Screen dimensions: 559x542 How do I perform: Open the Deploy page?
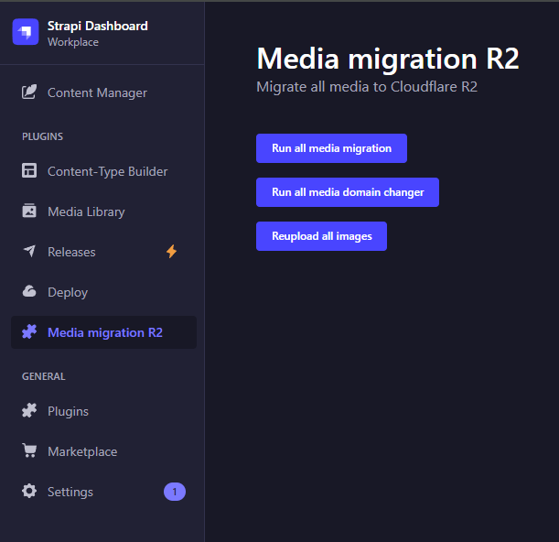point(103,292)
